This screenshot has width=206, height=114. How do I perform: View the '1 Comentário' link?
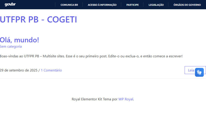tap(51, 70)
